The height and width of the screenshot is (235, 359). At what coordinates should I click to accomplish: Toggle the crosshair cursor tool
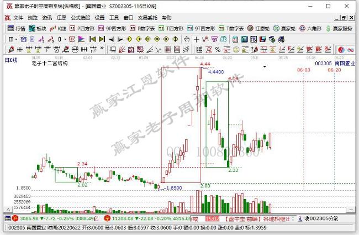tap(196, 39)
